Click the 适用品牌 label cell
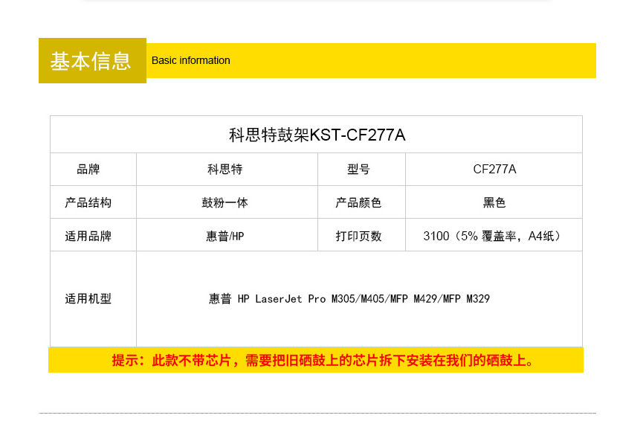The image size is (620, 421). (x=94, y=235)
